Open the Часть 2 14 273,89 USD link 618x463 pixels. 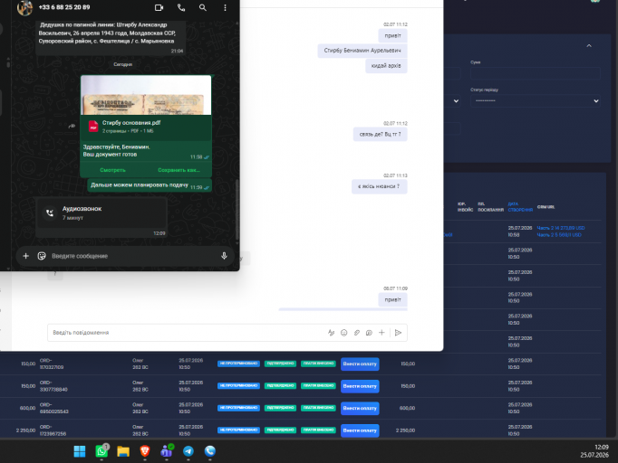pyautogui.click(x=561, y=228)
